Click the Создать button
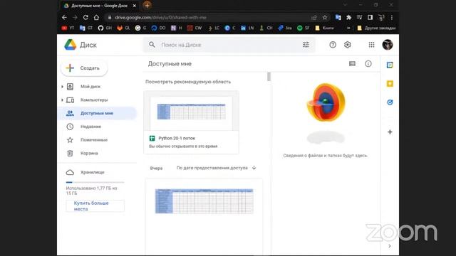456x256 pixels. (84, 68)
